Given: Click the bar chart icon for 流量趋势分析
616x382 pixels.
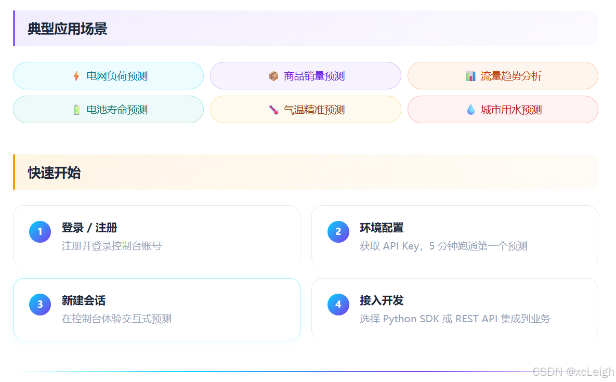Looking at the screenshot, I should (x=470, y=76).
